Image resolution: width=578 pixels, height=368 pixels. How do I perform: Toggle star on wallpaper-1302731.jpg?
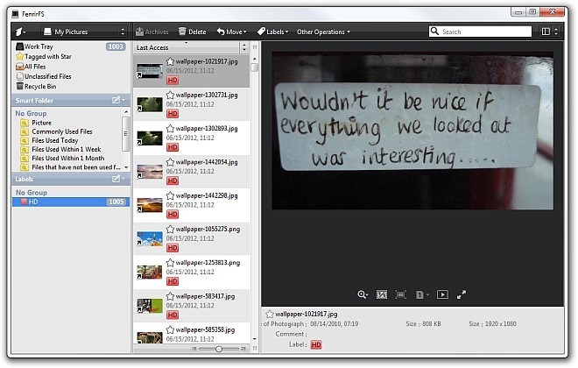170,95
